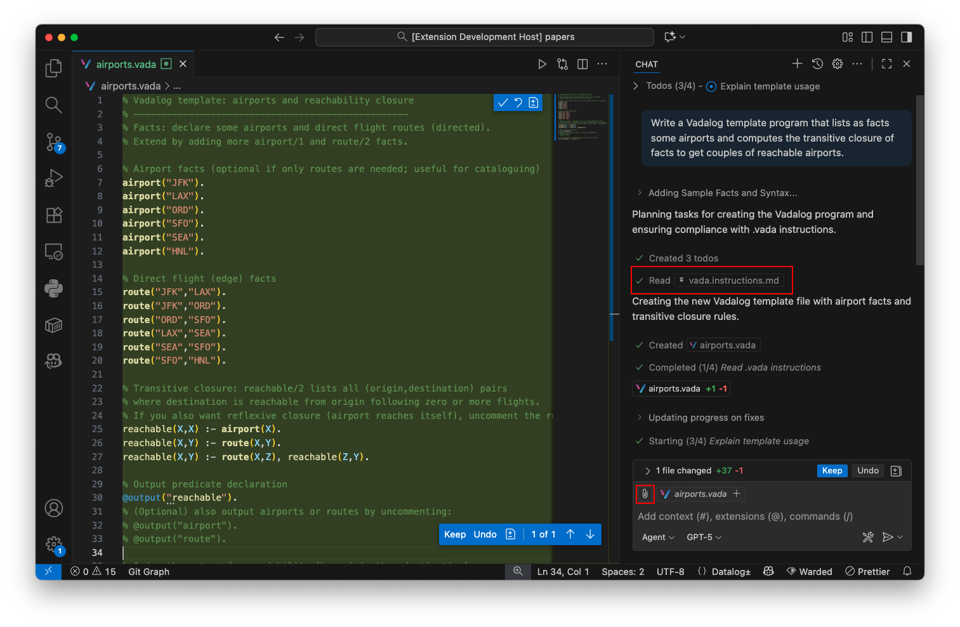Image resolution: width=960 pixels, height=627 pixels.
Task: Click remote window indicator in status bar
Action: point(48,572)
